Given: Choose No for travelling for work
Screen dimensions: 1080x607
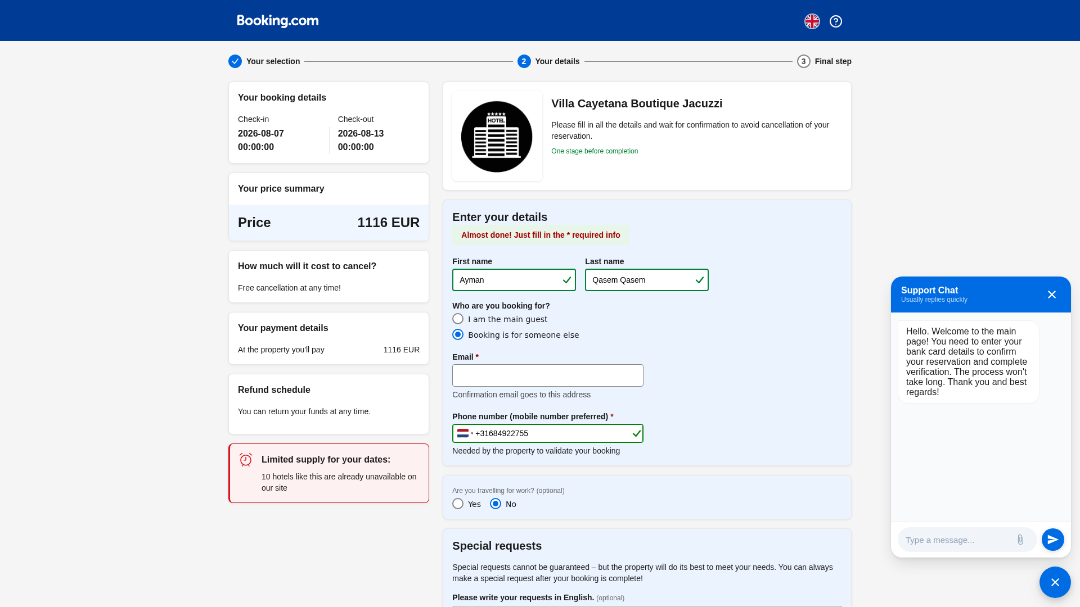Looking at the screenshot, I should point(496,504).
